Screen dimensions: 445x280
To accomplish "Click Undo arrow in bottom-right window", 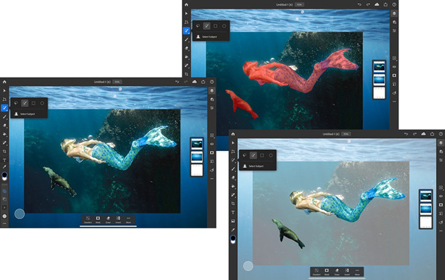I will [x=406, y=134].
